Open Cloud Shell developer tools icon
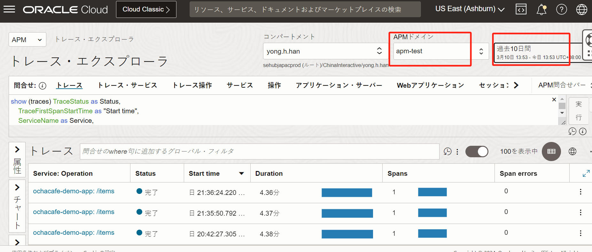 click(521, 10)
